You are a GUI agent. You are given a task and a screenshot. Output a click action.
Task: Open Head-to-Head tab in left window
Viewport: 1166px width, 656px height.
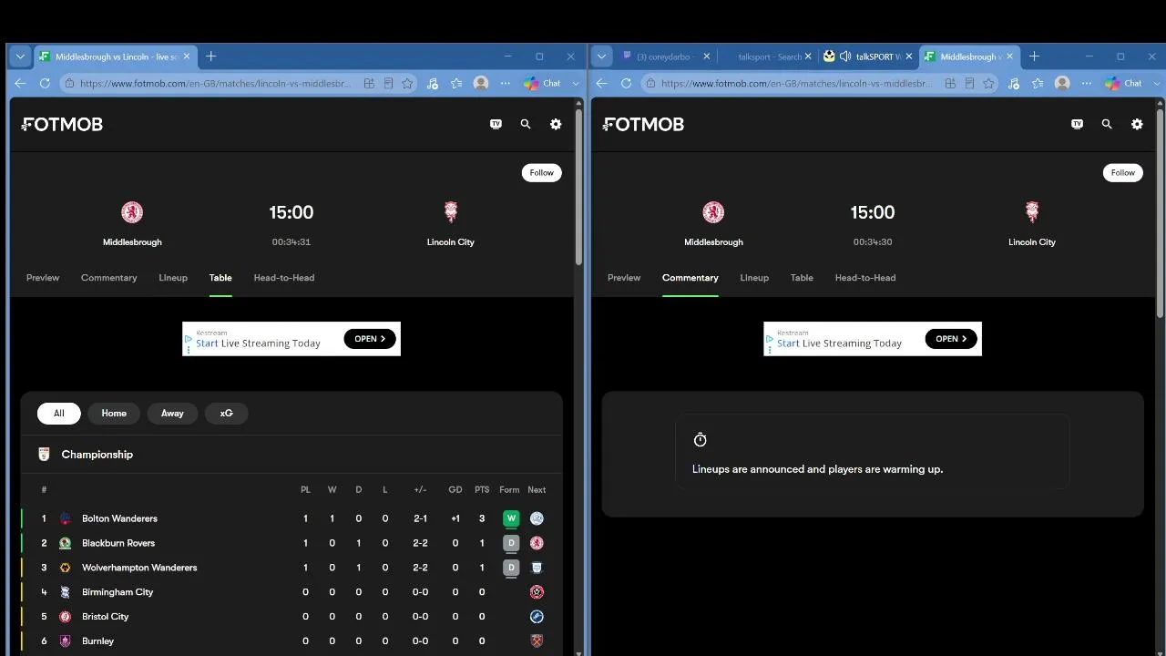(x=284, y=278)
